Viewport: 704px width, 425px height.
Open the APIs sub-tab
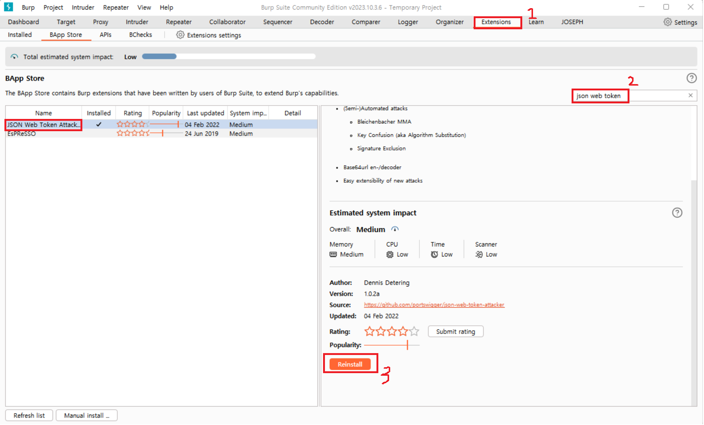tap(105, 34)
